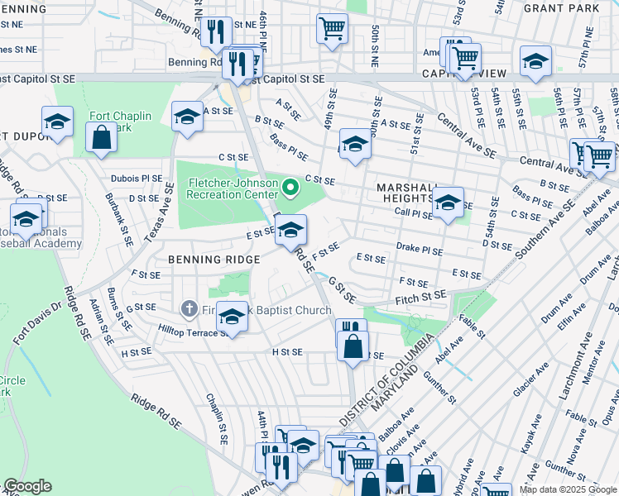Click the school marker by First Rock Baptist Church

point(232,317)
